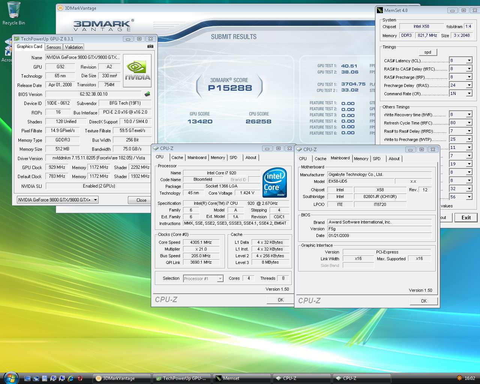The image size is (480, 384).
Task: Open the Validation tab in GPU-Z
Action: (x=74, y=47)
